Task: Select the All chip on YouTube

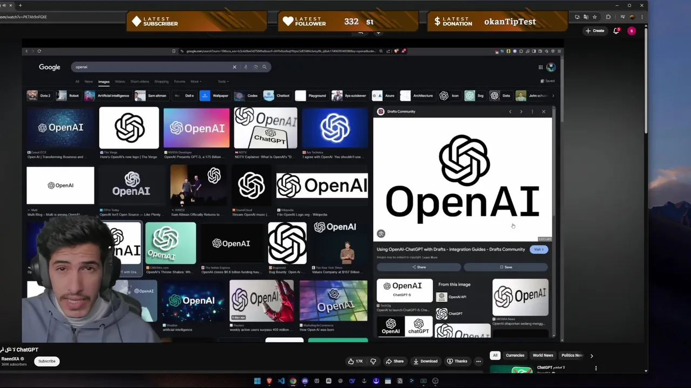Action: [495, 355]
